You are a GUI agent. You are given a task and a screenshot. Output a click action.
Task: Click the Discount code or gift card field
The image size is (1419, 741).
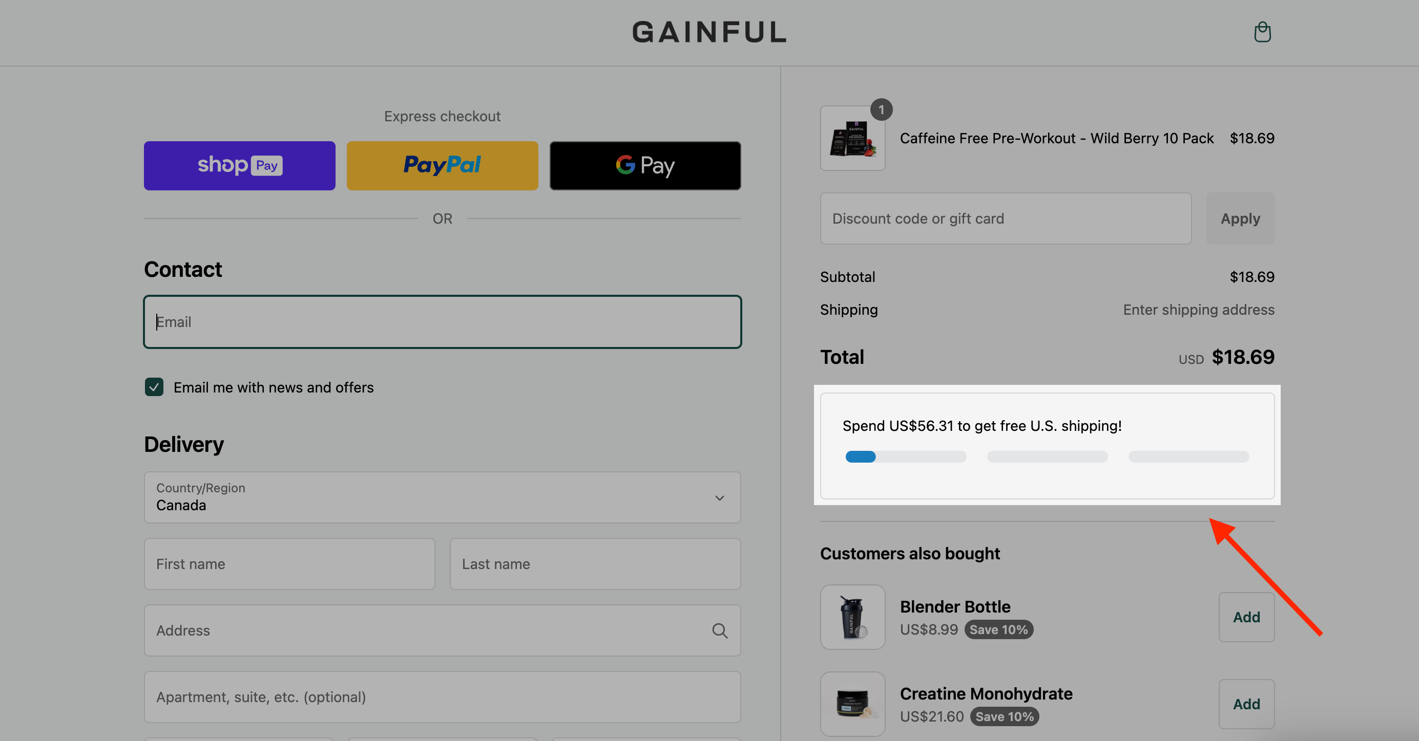1006,219
